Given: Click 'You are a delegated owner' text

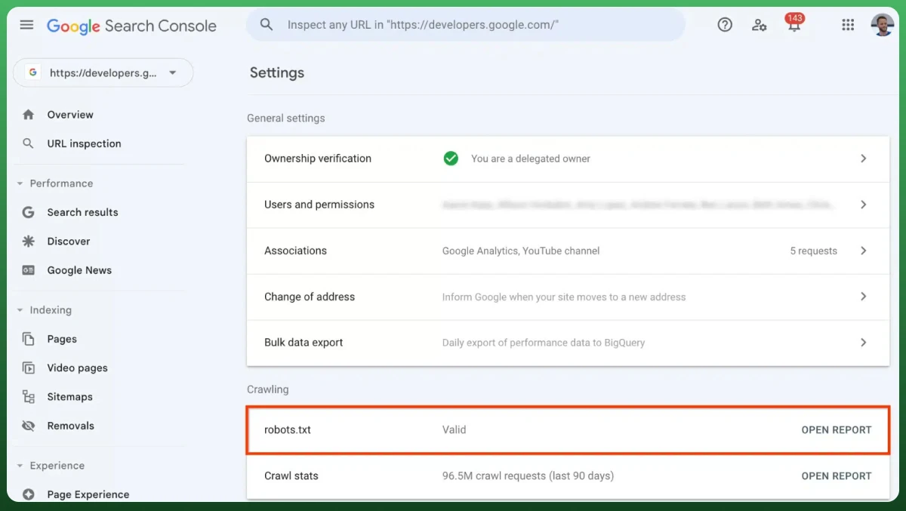Looking at the screenshot, I should coord(531,159).
